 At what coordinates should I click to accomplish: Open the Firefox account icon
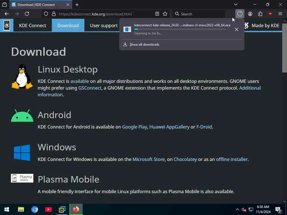pyautogui.click(x=250, y=14)
